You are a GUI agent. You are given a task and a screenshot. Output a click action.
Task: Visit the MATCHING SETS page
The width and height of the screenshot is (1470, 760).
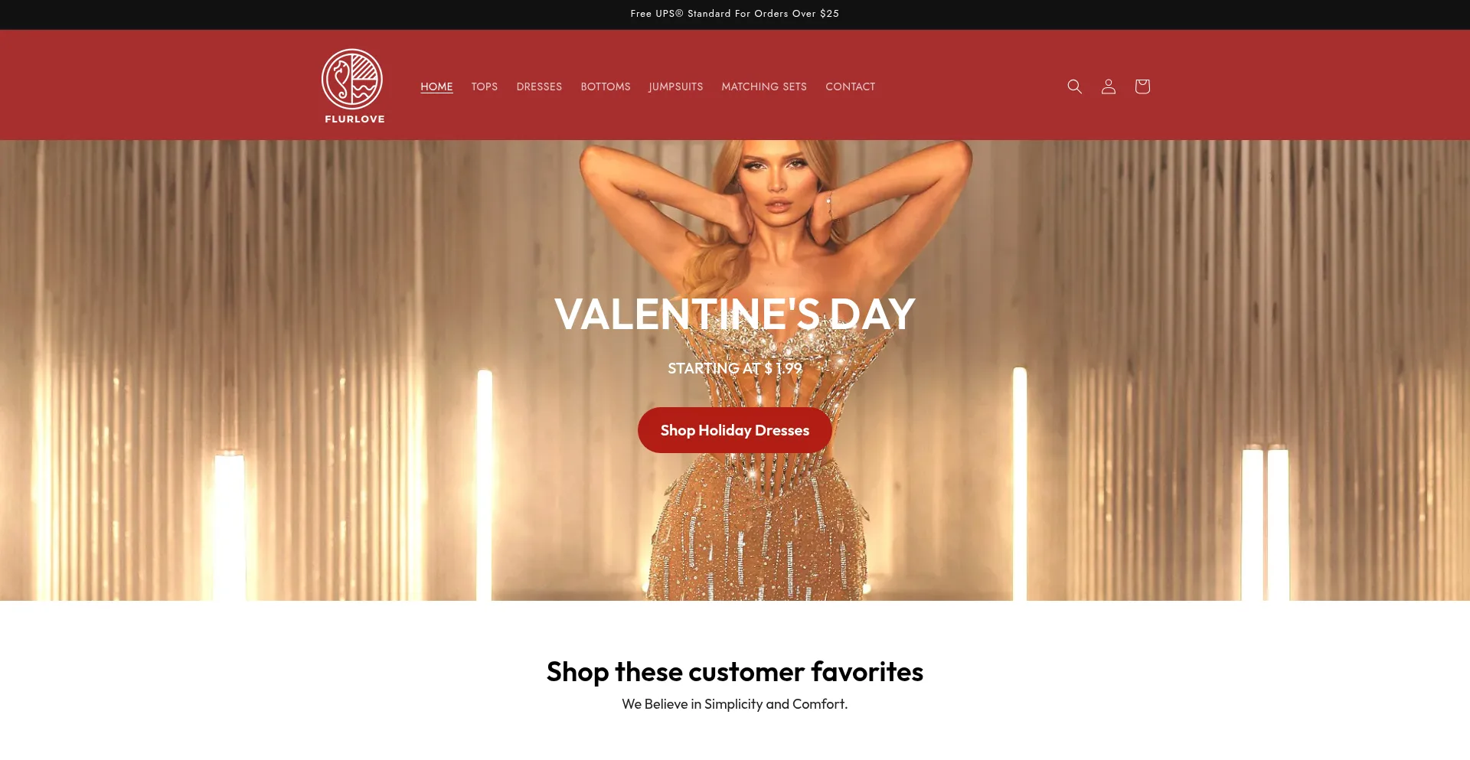click(x=764, y=86)
